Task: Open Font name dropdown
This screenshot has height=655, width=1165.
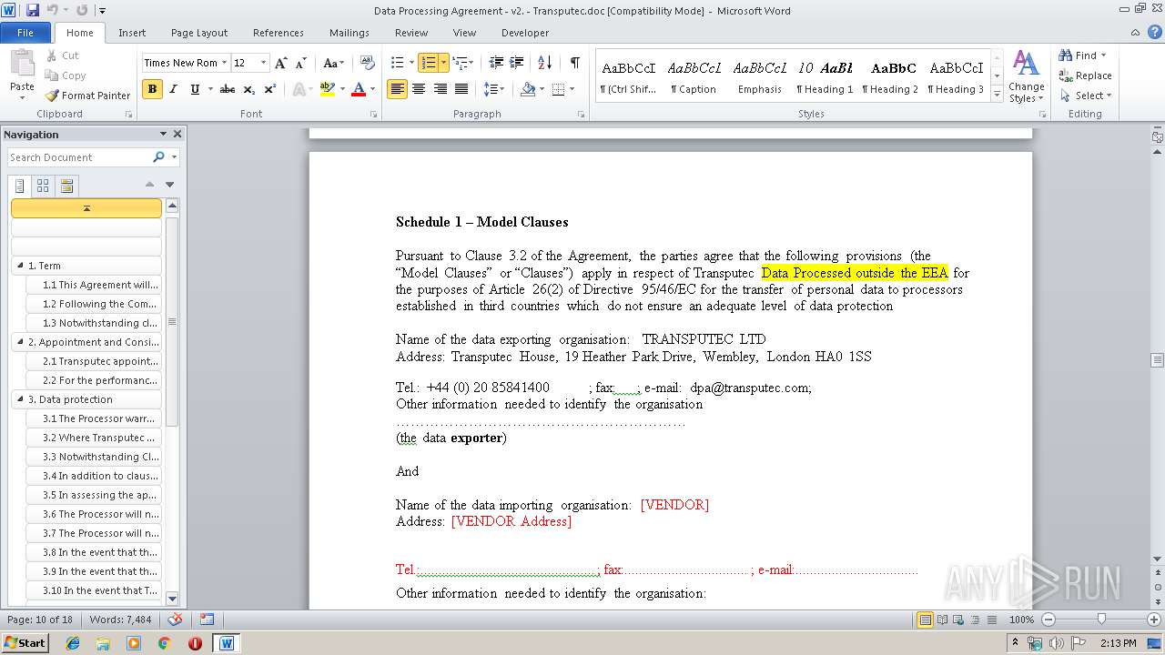Action: tap(224, 63)
